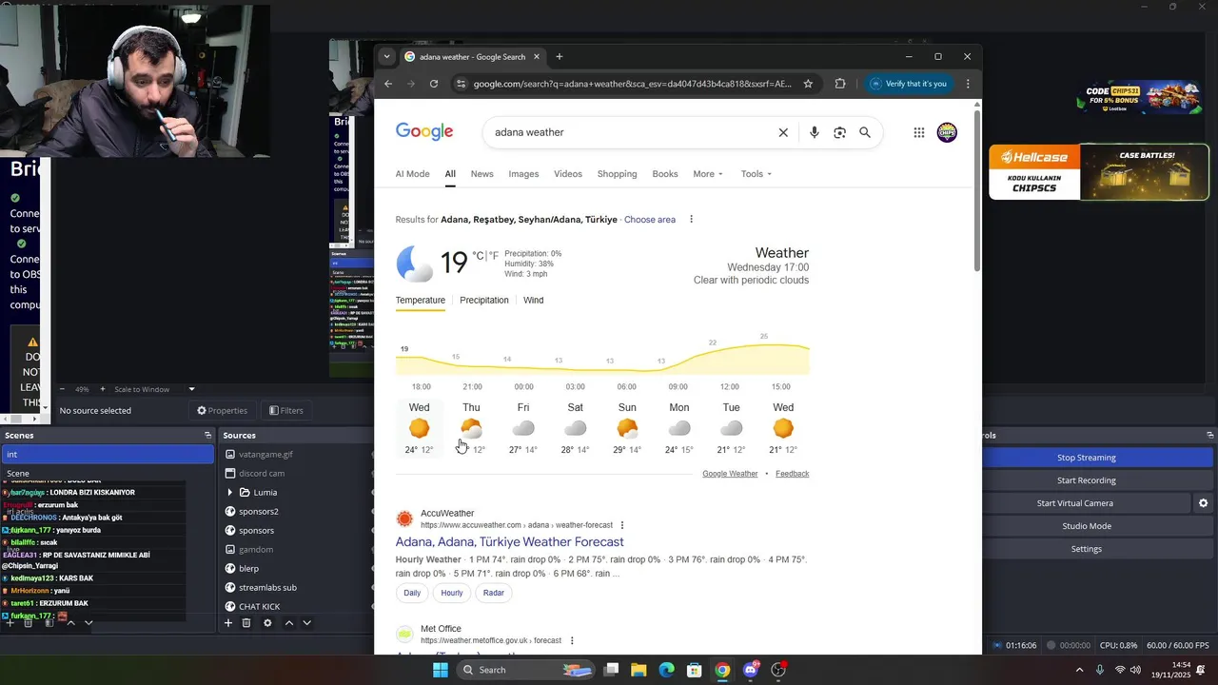1218x685 pixels.
Task: Open the Google apps grid
Action: pyautogui.click(x=919, y=132)
